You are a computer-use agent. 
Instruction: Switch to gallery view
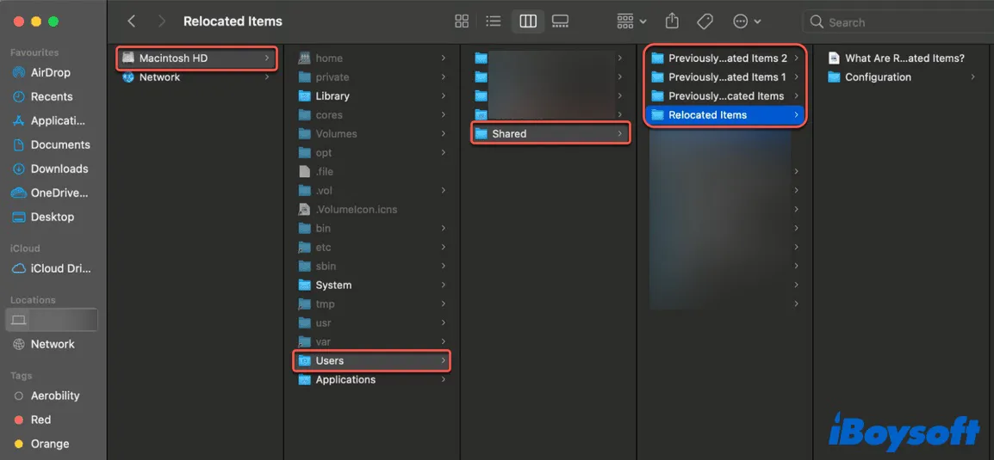tap(560, 21)
